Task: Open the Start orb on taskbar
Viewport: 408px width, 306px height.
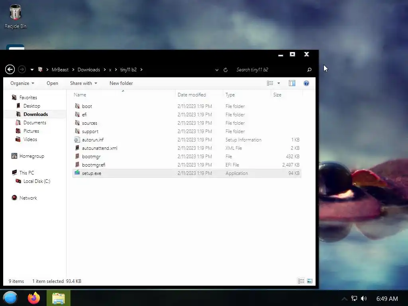Action: (10, 298)
